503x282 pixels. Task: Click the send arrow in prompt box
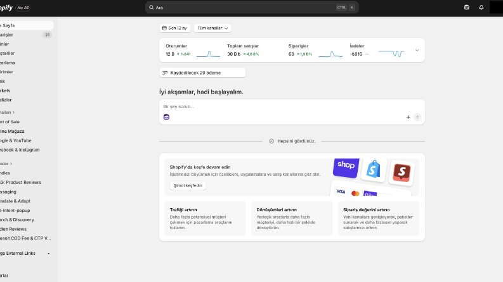[x=417, y=117]
